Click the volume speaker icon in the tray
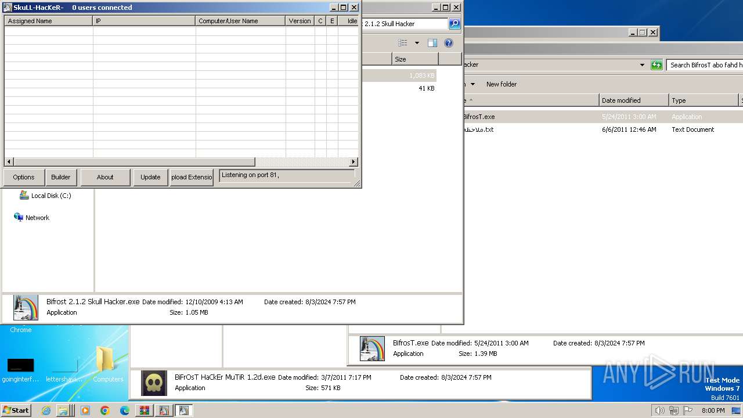Image resolution: width=743 pixels, height=418 pixels. point(659,410)
